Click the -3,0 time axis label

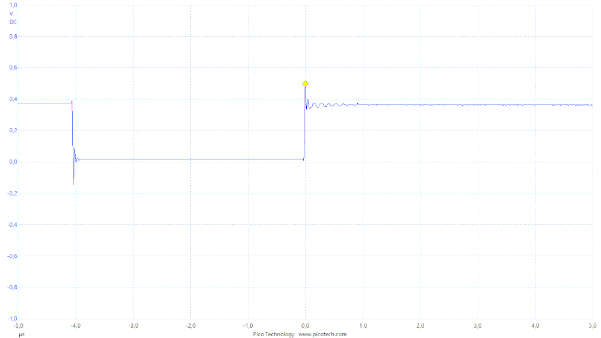[x=133, y=326]
